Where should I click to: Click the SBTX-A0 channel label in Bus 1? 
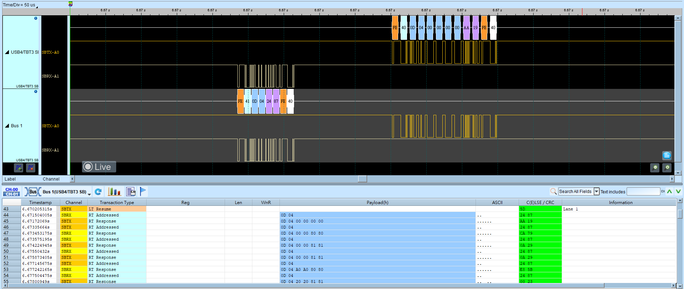(50, 126)
